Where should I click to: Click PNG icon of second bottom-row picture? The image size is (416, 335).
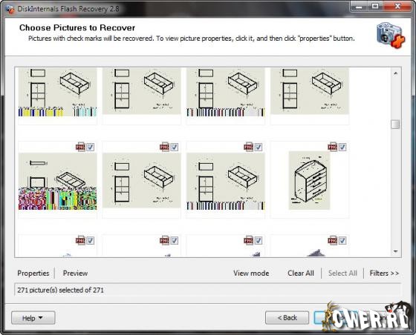point(164,240)
